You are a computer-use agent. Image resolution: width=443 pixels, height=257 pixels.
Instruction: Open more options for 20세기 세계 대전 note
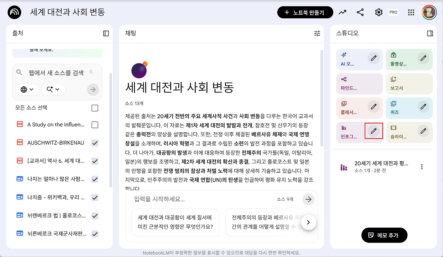pos(422,167)
